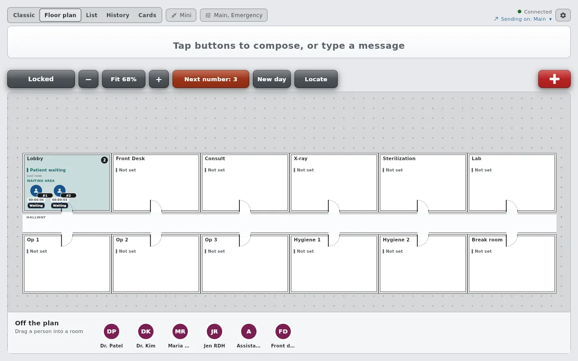
Task: Select the Break room
Action: tap(512, 264)
